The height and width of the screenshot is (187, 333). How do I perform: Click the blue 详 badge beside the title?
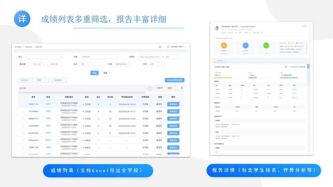tap(22, 19)
